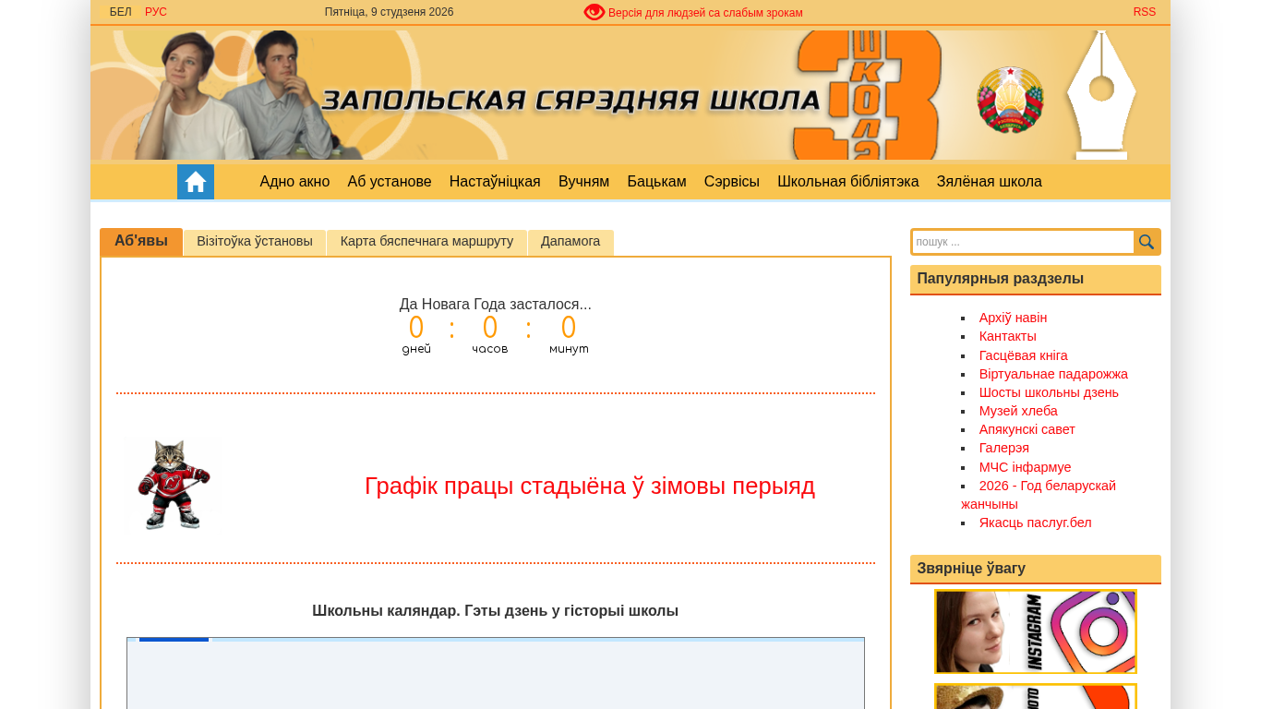Open the Апякунскі савет link
The image size is (1261, 709).
(x=1027, y=429)
